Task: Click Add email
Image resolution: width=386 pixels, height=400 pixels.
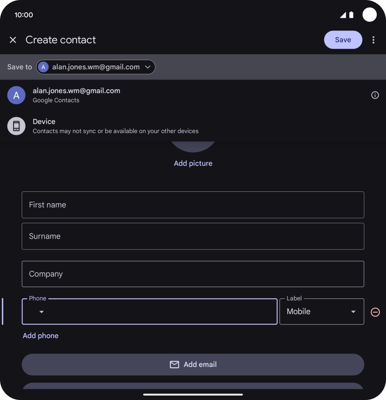Action: tap(193, 364)
